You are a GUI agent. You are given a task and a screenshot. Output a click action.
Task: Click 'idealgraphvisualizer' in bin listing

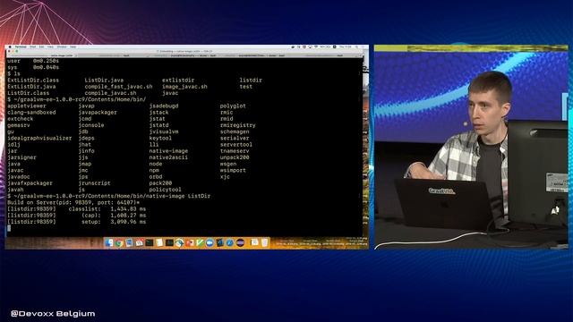pos(39,139)
